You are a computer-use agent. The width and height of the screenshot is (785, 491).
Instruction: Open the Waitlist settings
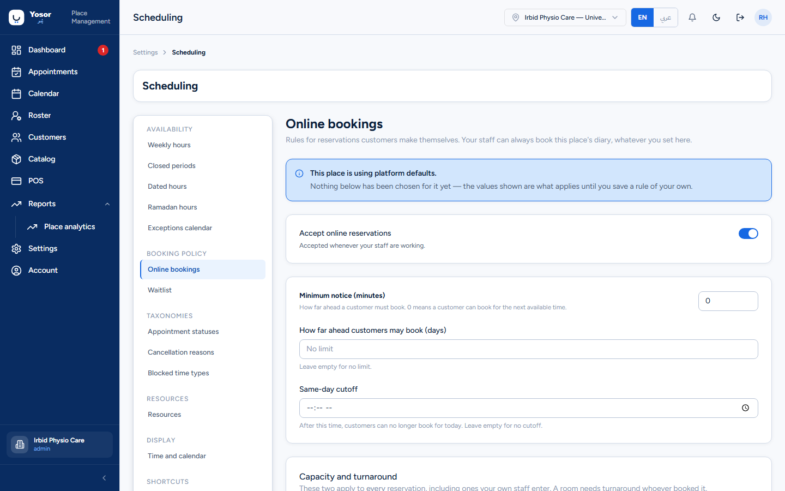[203, 290]
